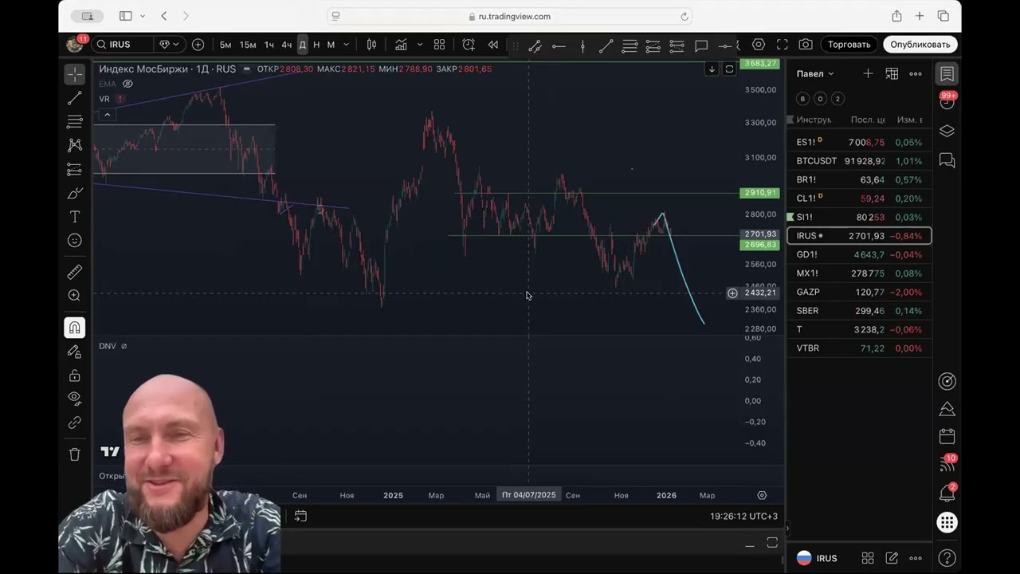The height and width of the screenshot is (574, 1020).
Task: Expand indicators favorites dropdown arrow
Action: [x=420, y=45]
